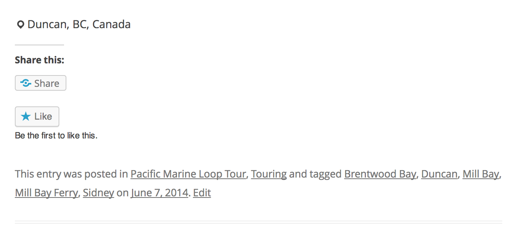Click the "Be the first to like this" text
Viewport: 528px width, 237px height.
(56, 136)
